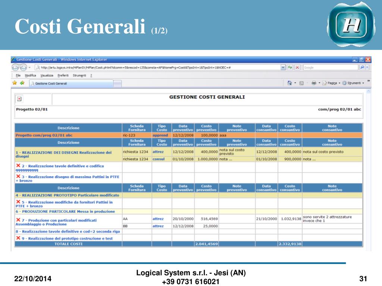Open the ? help menu
This screenshot has height=286, width=382.
(x=91, y=75)
